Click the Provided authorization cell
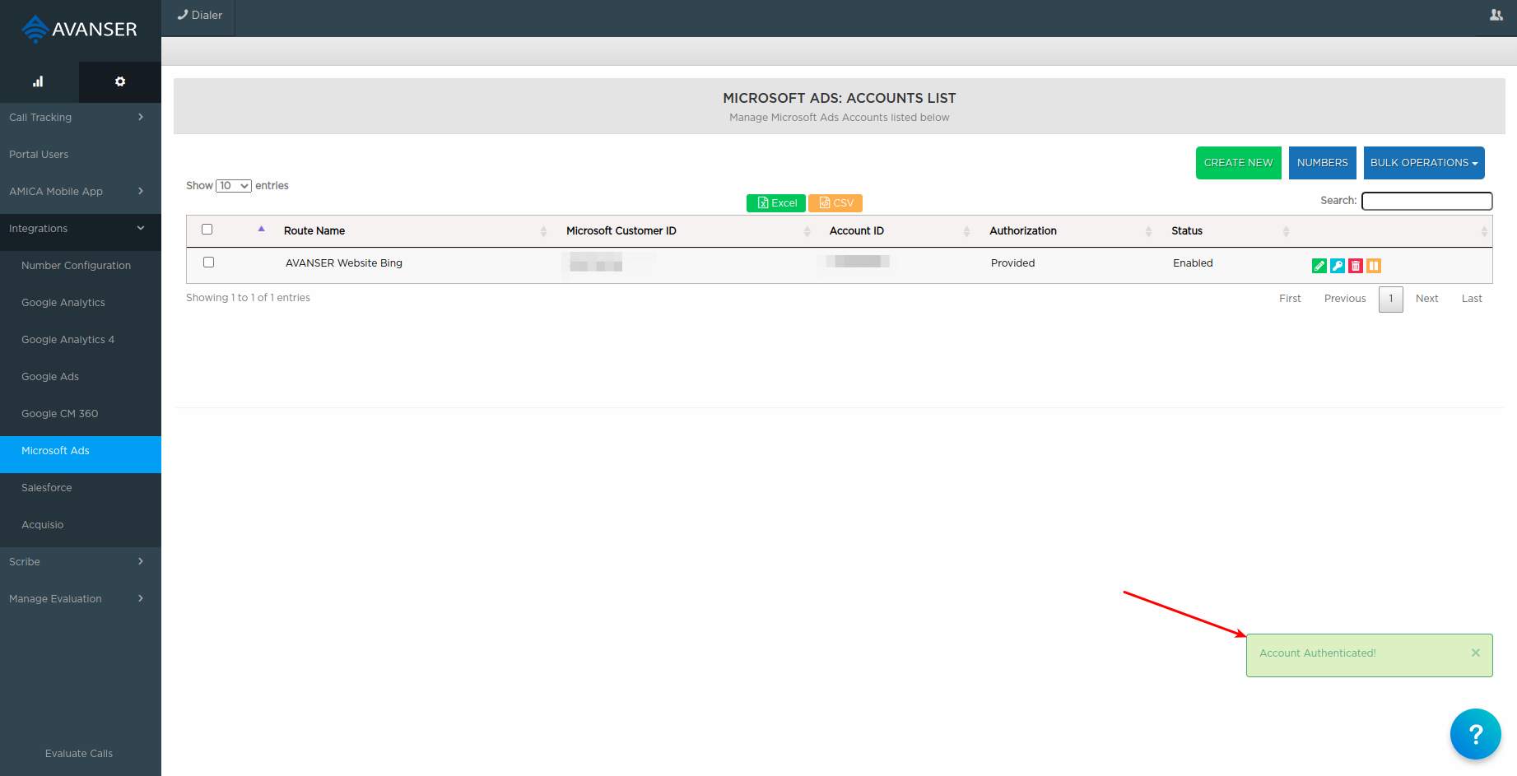The image size is (1517, 776). coord(1013,263)
